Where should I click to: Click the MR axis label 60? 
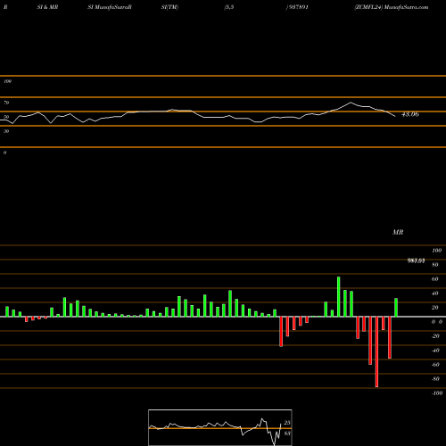point(435,279)
